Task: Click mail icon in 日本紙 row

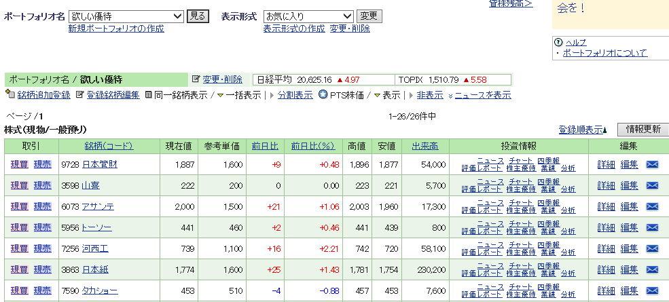Action: point(652,269)
